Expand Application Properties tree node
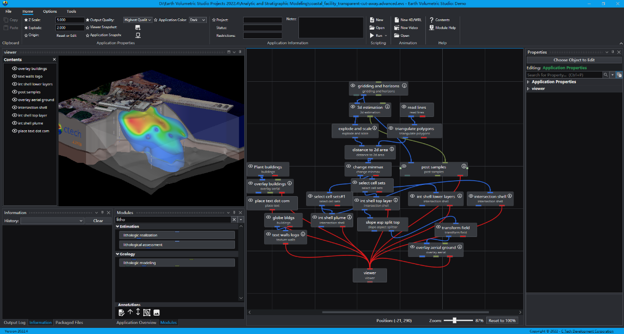The height and width of the screenshot is (334, 624). [528, 82]
